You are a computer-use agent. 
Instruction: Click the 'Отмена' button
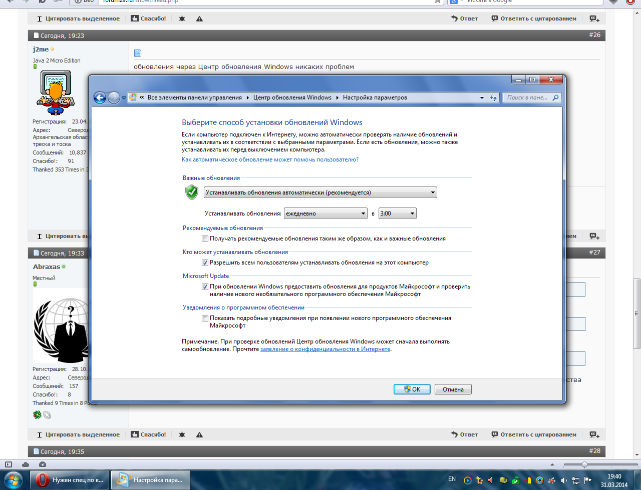click(x=453, y=389)
